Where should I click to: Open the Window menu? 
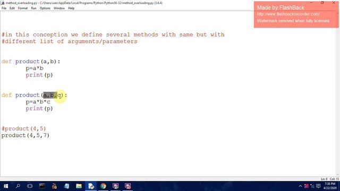tap(59, 8)
